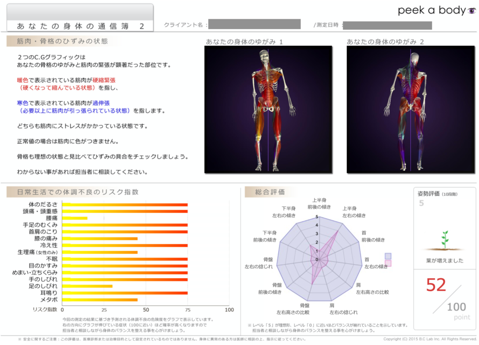The width and height of the screenshot is (479, 345).
Task: Select the front-view skeleton image
Action: point(268,110)
